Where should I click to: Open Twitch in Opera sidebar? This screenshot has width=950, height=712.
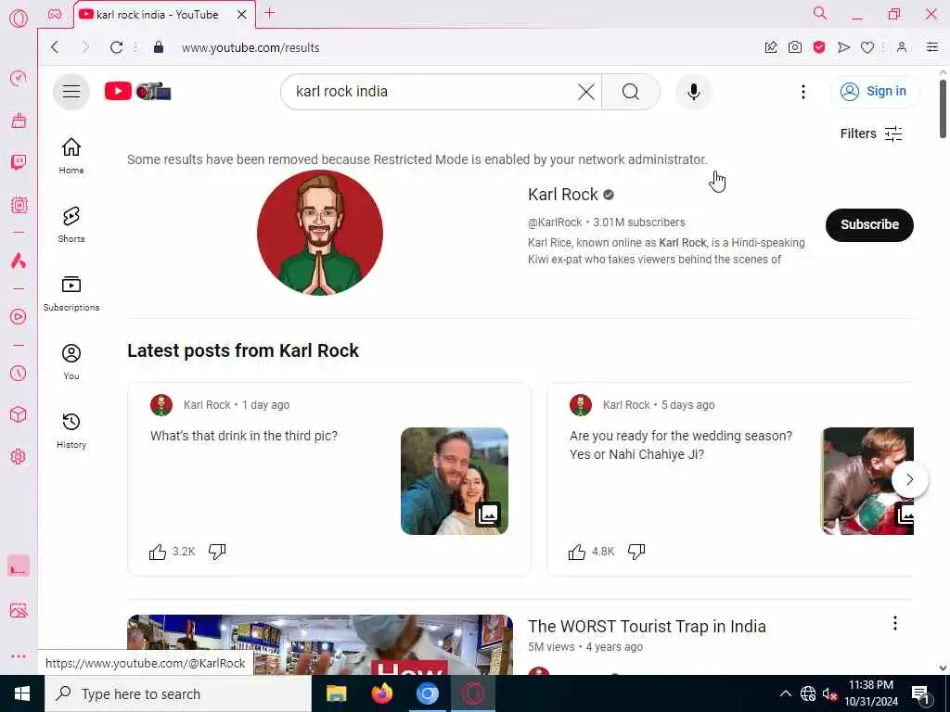(x=19, y=162)
